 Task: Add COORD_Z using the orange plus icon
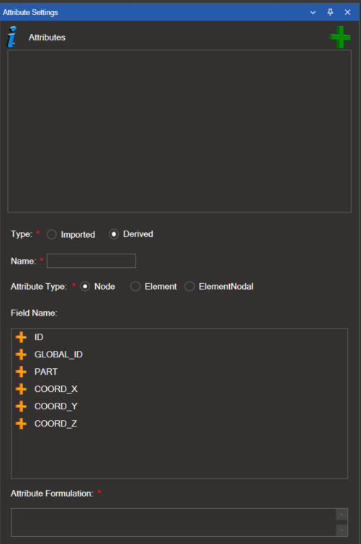[21, 424]
